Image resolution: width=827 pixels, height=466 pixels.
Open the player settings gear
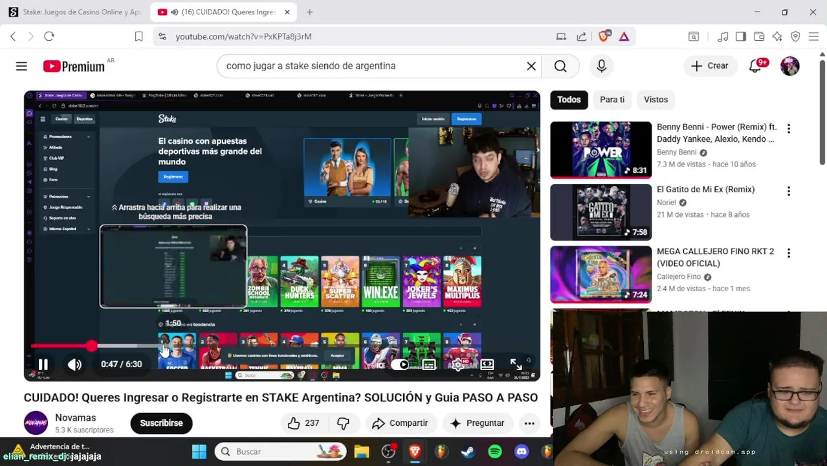coord(458,364)
